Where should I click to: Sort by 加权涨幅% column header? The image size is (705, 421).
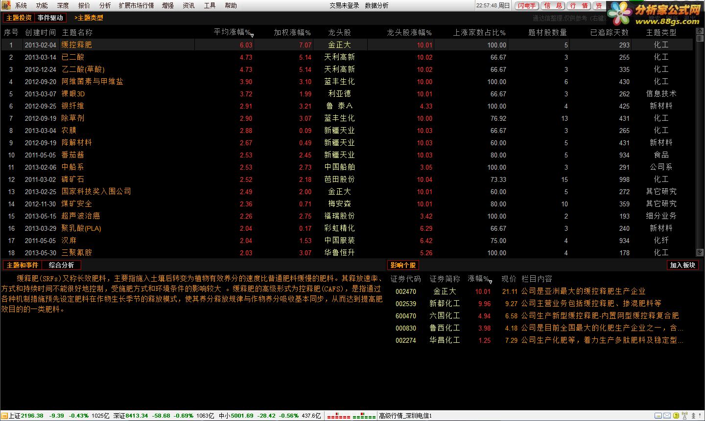tap(292, 32)
